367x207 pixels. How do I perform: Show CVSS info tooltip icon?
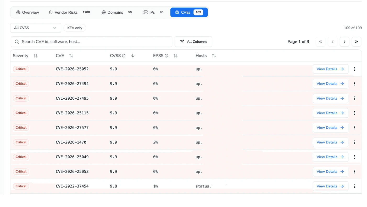[x=124, y=56]
